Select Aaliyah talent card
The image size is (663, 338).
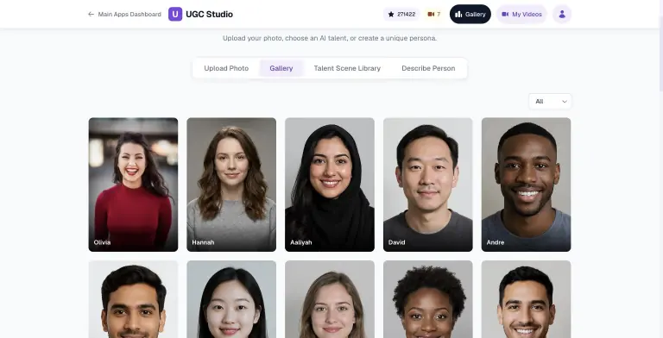330,185
